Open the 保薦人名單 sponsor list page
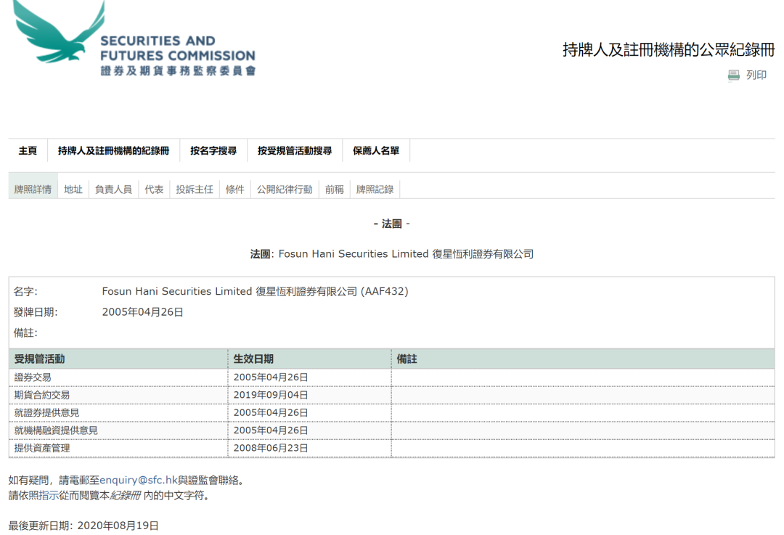 (376, 150)
